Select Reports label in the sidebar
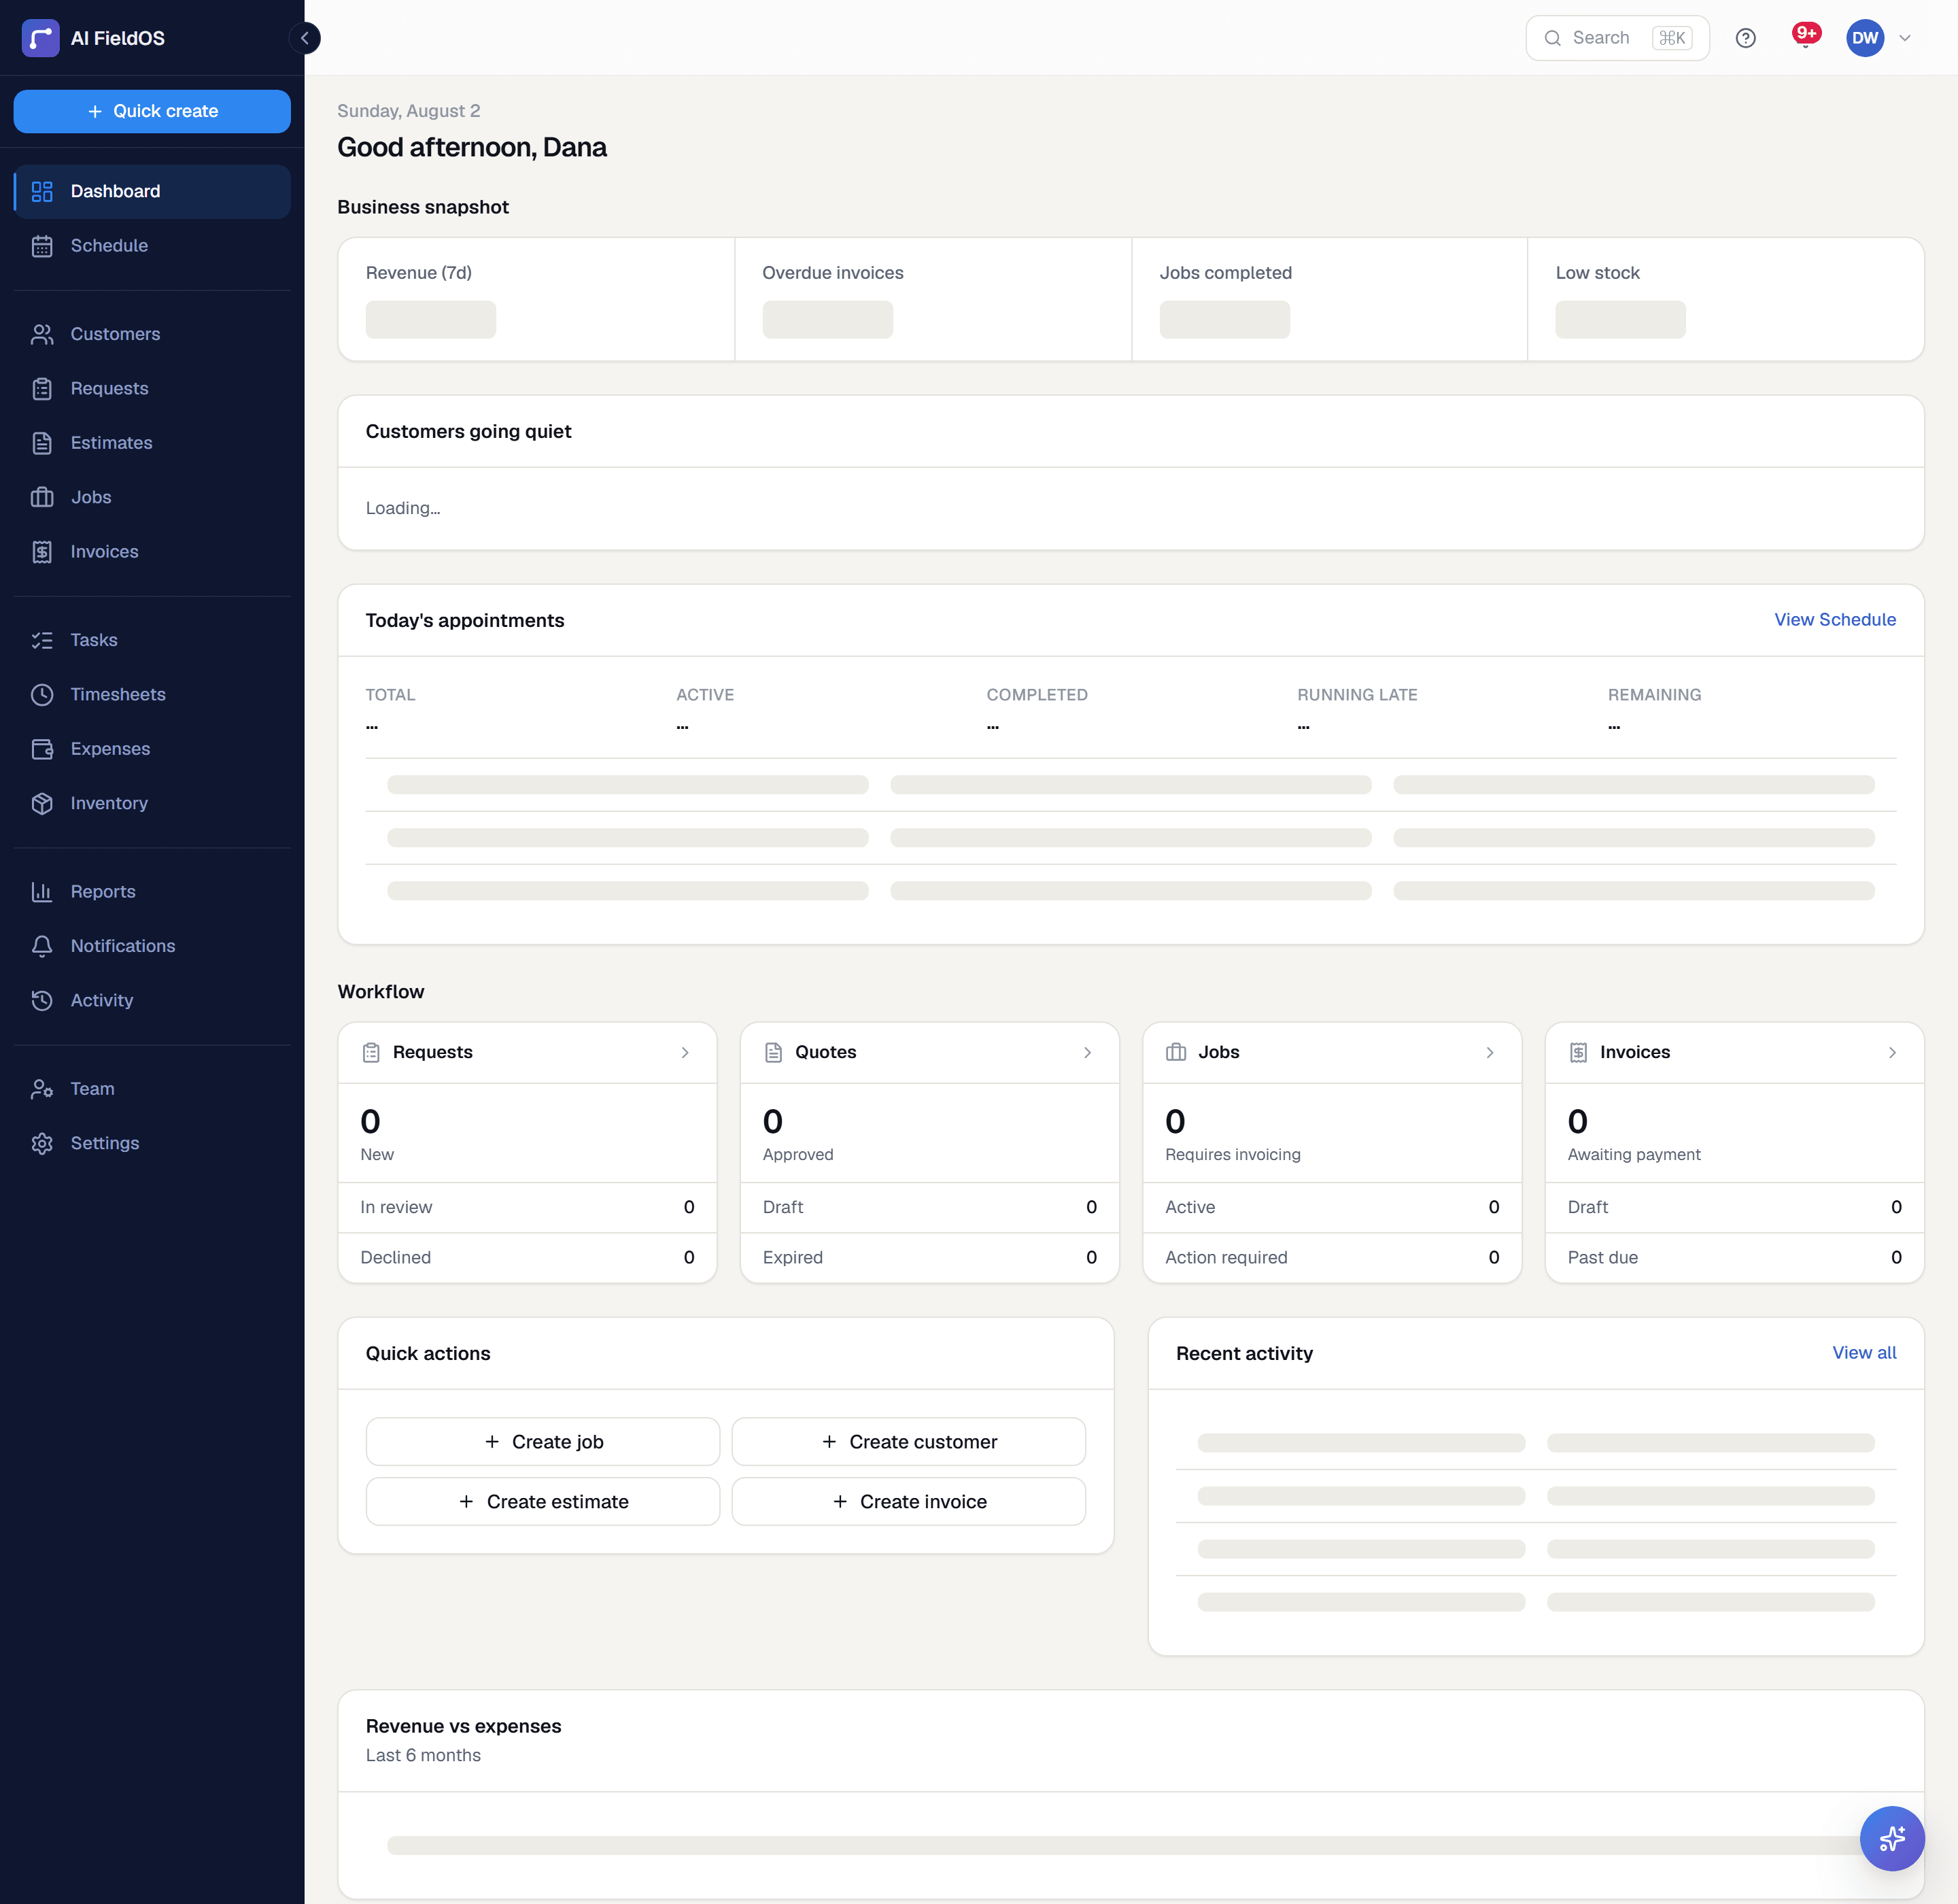Screen dimensions: 1958x1904 103,892
